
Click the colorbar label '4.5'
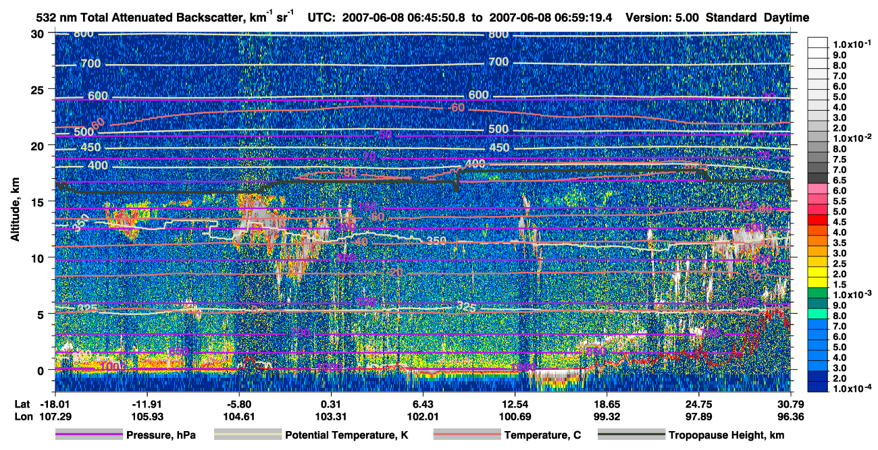840,222
